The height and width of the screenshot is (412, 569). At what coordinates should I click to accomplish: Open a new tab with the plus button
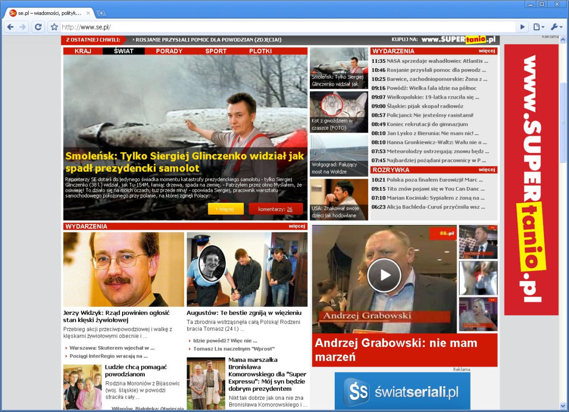click(101, 13)
